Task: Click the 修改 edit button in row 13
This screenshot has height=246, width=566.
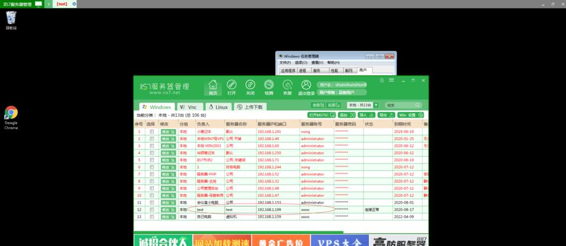Action: point(168,216)
